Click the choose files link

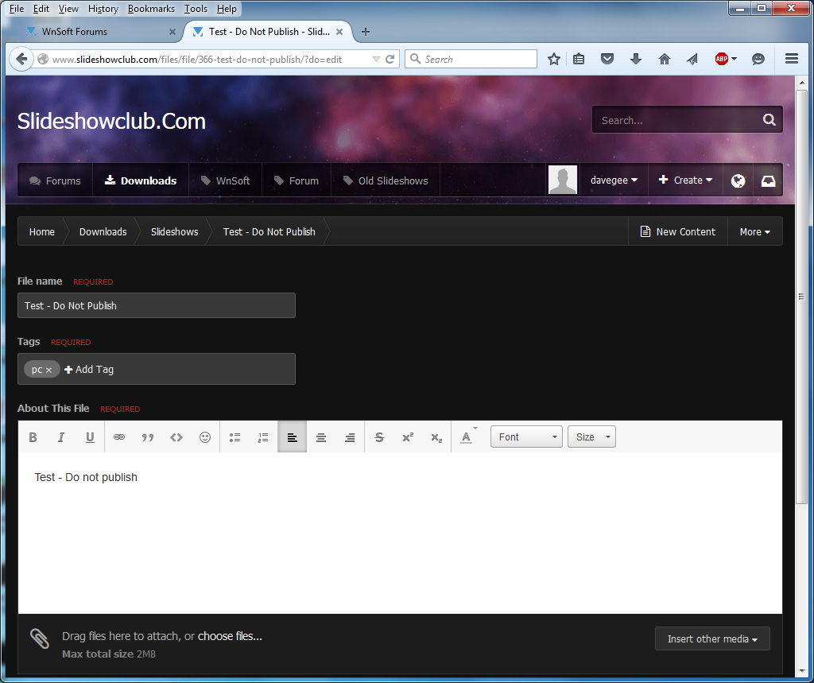coord(230,636)
